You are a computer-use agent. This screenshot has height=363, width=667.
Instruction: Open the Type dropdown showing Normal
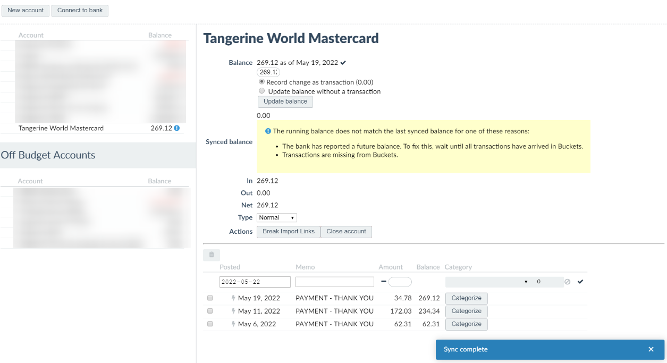point(276,217)
